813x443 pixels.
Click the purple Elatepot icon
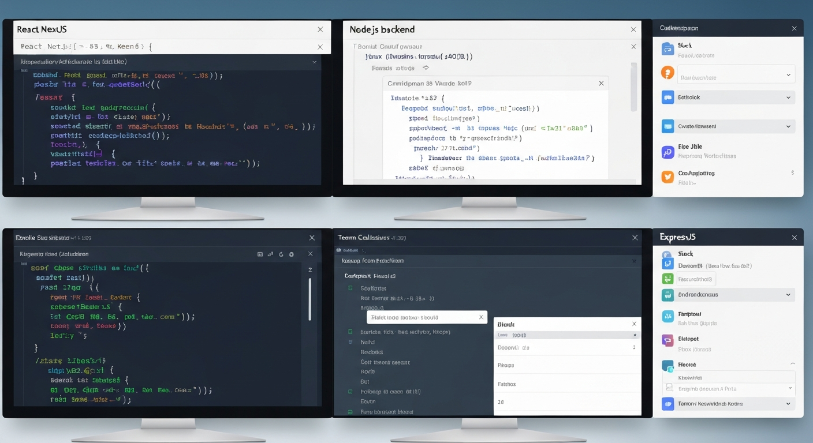point(667,341)
